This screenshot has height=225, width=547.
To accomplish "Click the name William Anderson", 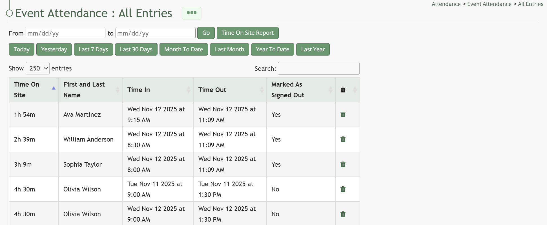I will click(88, 139).
